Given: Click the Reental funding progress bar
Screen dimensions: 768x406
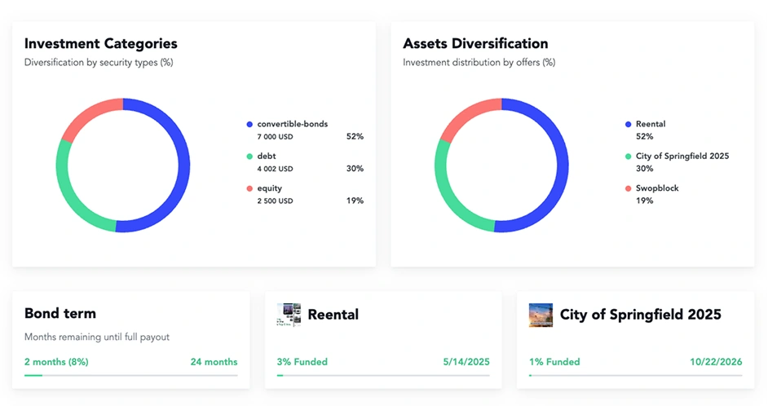Looking at the screenshot, I should [383, 375].
